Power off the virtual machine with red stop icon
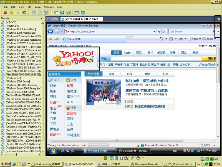Screen dimensions: 222x167 tap(5, 13)
